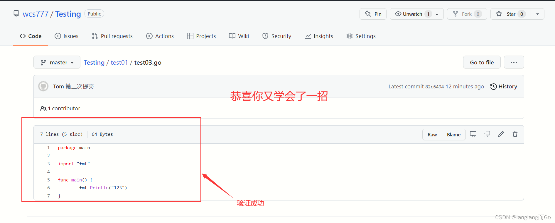This screenshot has height=223, width=555.
Task: Click the repository icon beside wcs777
Action: [16, 13]
